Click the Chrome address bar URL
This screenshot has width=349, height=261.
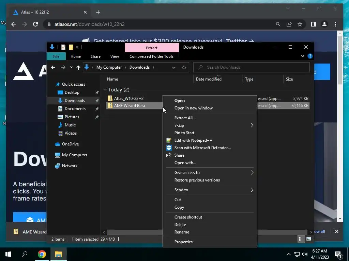89,24
